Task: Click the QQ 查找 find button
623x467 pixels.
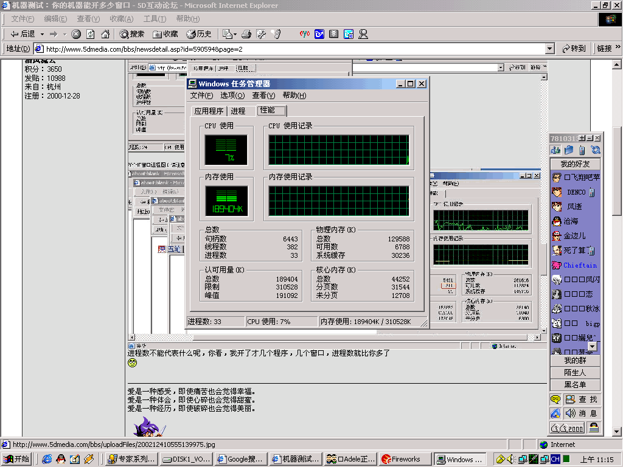Action: pyautogui.click(x=582, y=400)
